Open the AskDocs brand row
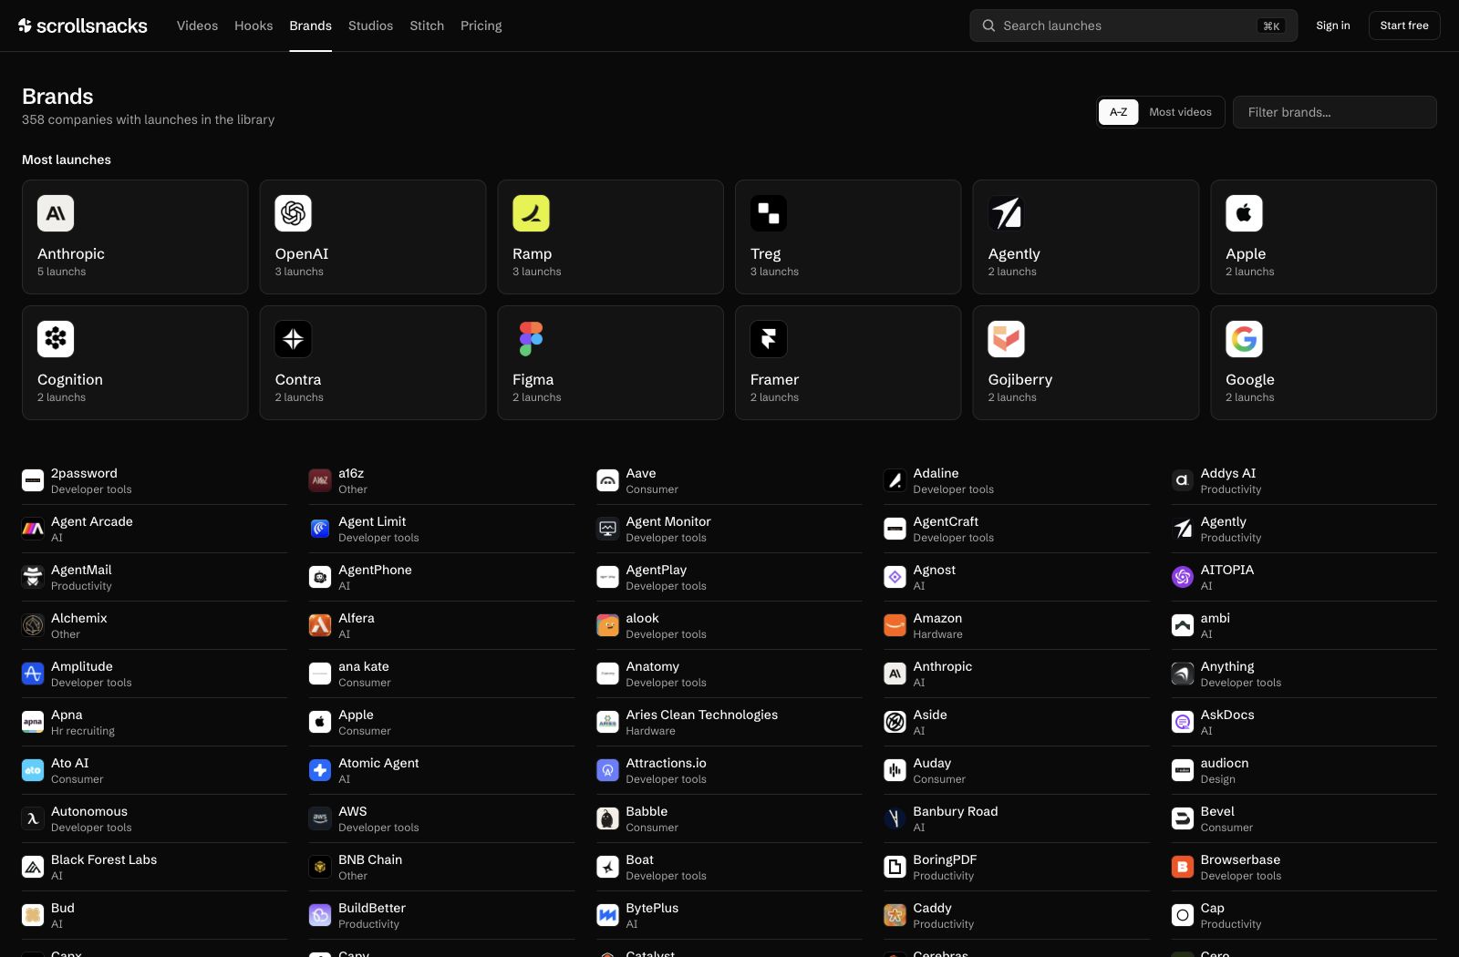Viewport: 1459px width, 957px height. tap(1304, 722)
